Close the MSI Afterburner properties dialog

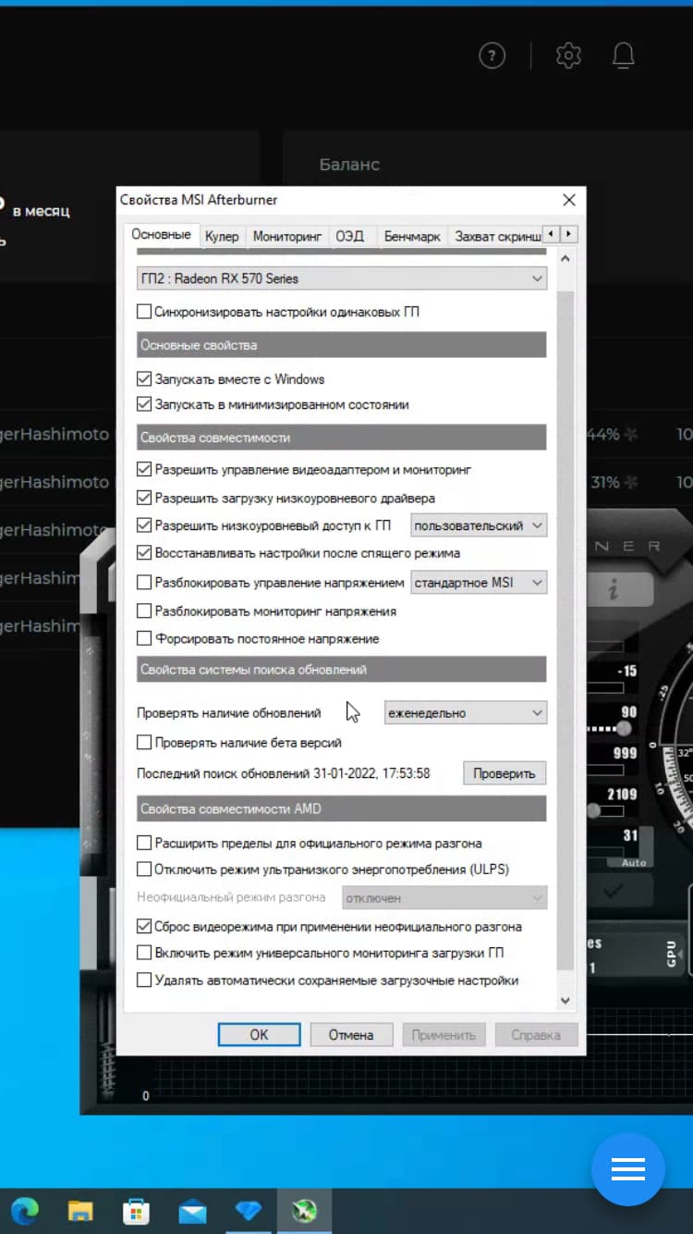click(569, 200)
